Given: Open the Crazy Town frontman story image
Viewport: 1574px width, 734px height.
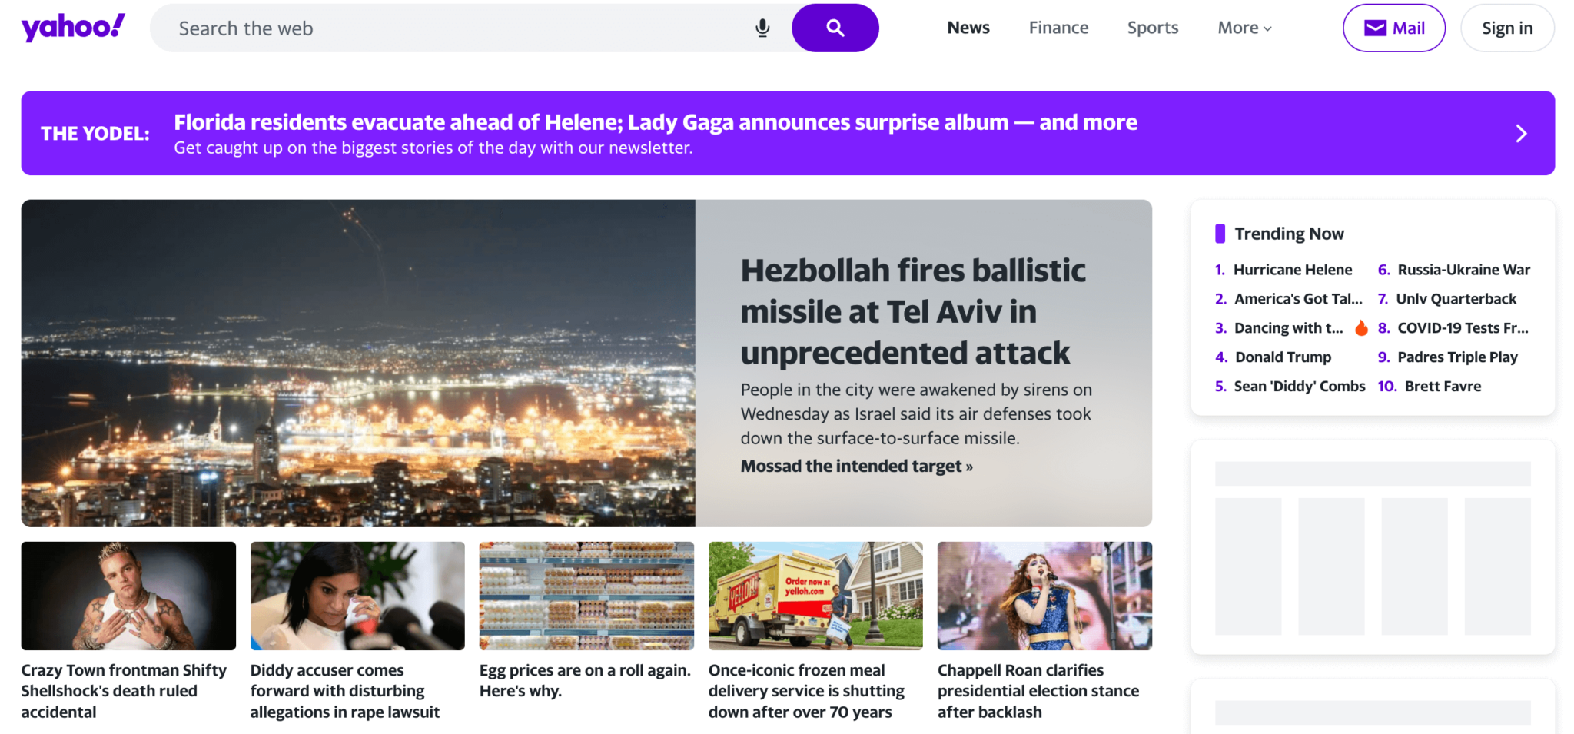Looking at the screenshot, I should pyautogui.click(x=128, y=596).
